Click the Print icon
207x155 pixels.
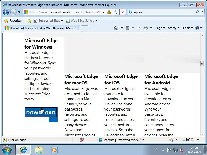pyautogui.click(x=146, y=28)
